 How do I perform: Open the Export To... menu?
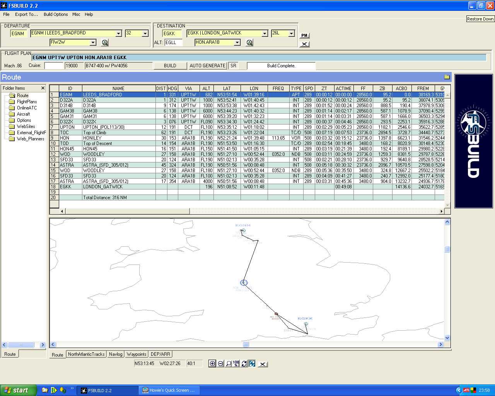pyautogui.click(x=26, y=14)
